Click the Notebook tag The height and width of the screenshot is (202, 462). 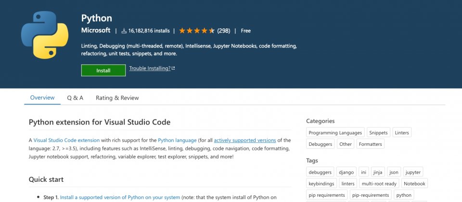point(414,183)
